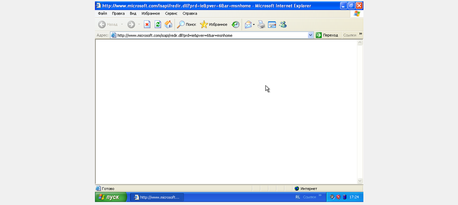This screenshot has height=205, width=458.
Task: Print the page with printer icon
Action: click(x=261, y=24)
